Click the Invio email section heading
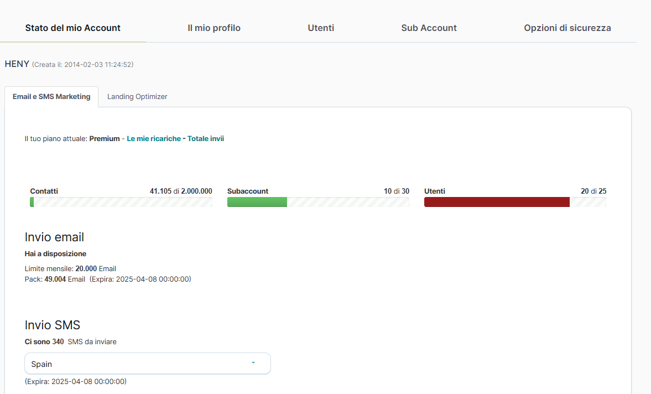The image size is (651, 394). 54,237
